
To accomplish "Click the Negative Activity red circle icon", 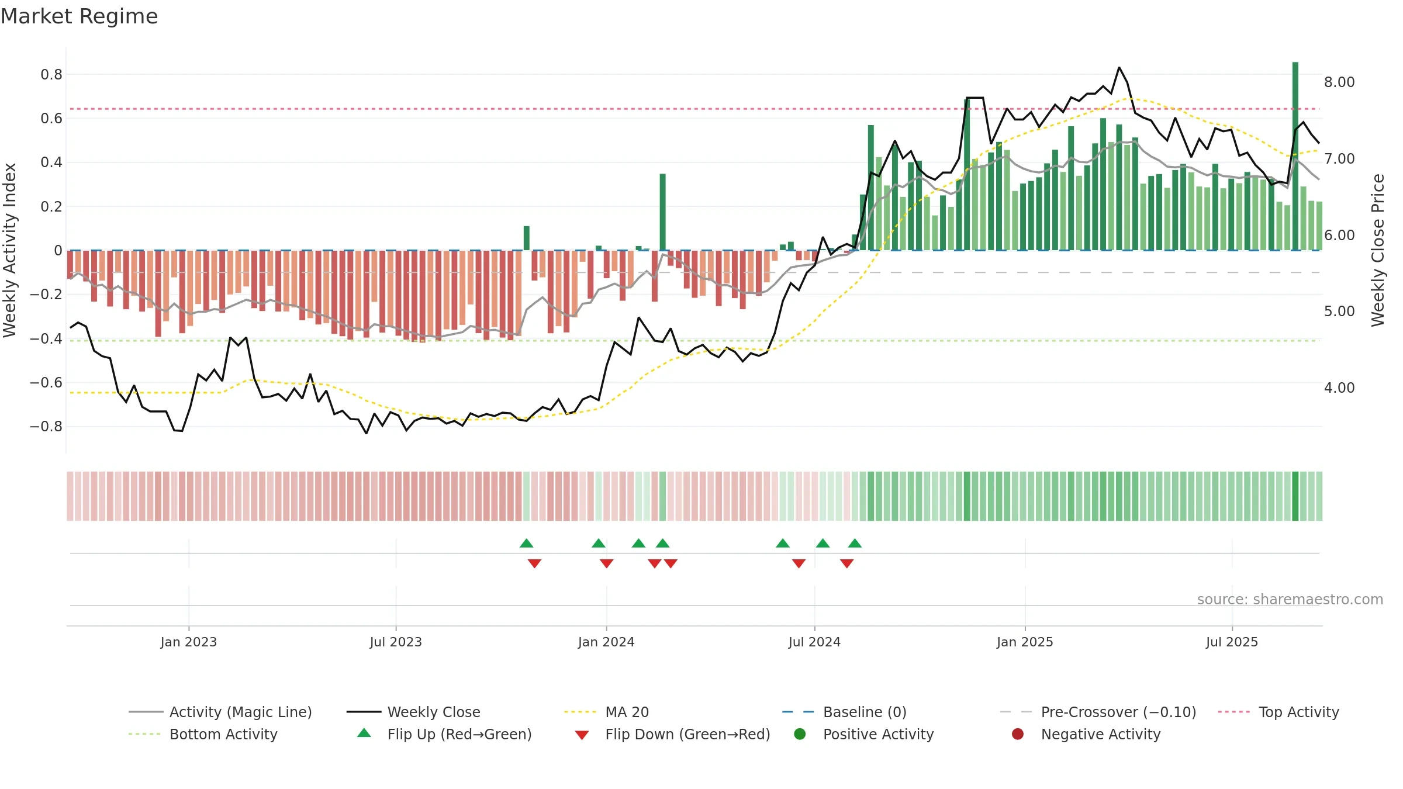I will point(1018,733).
